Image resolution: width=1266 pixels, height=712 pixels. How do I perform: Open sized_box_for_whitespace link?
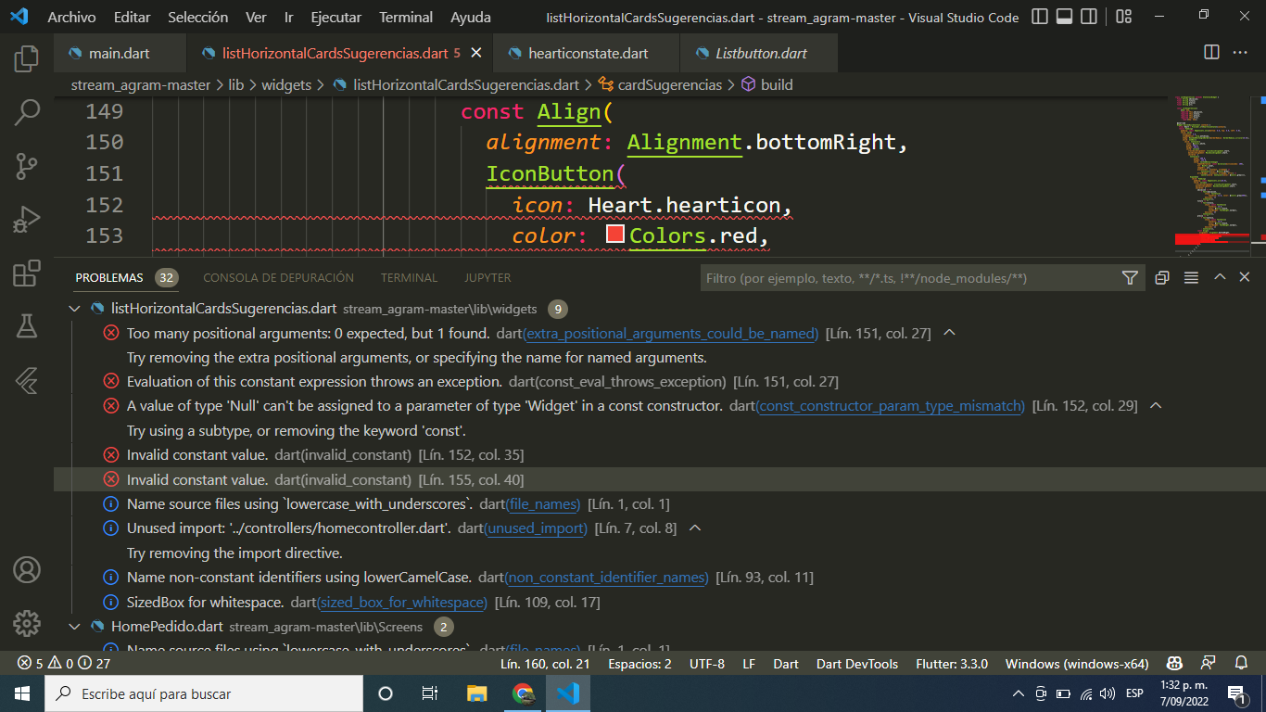click(x=402, y=603)
